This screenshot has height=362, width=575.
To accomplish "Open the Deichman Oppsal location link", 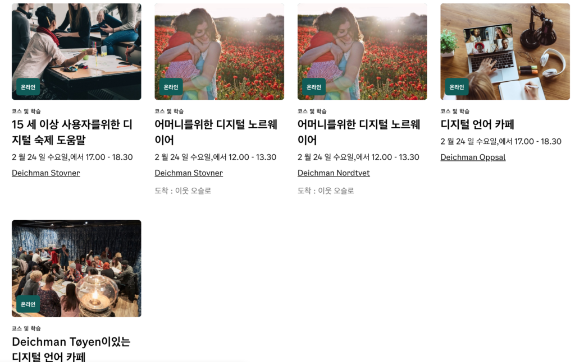I will tap(473, 157).
